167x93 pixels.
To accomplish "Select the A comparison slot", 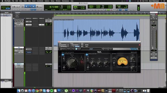I will tap(76, 49).
